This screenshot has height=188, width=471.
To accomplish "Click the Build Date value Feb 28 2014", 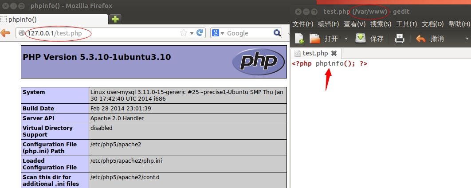I will 121,109.
